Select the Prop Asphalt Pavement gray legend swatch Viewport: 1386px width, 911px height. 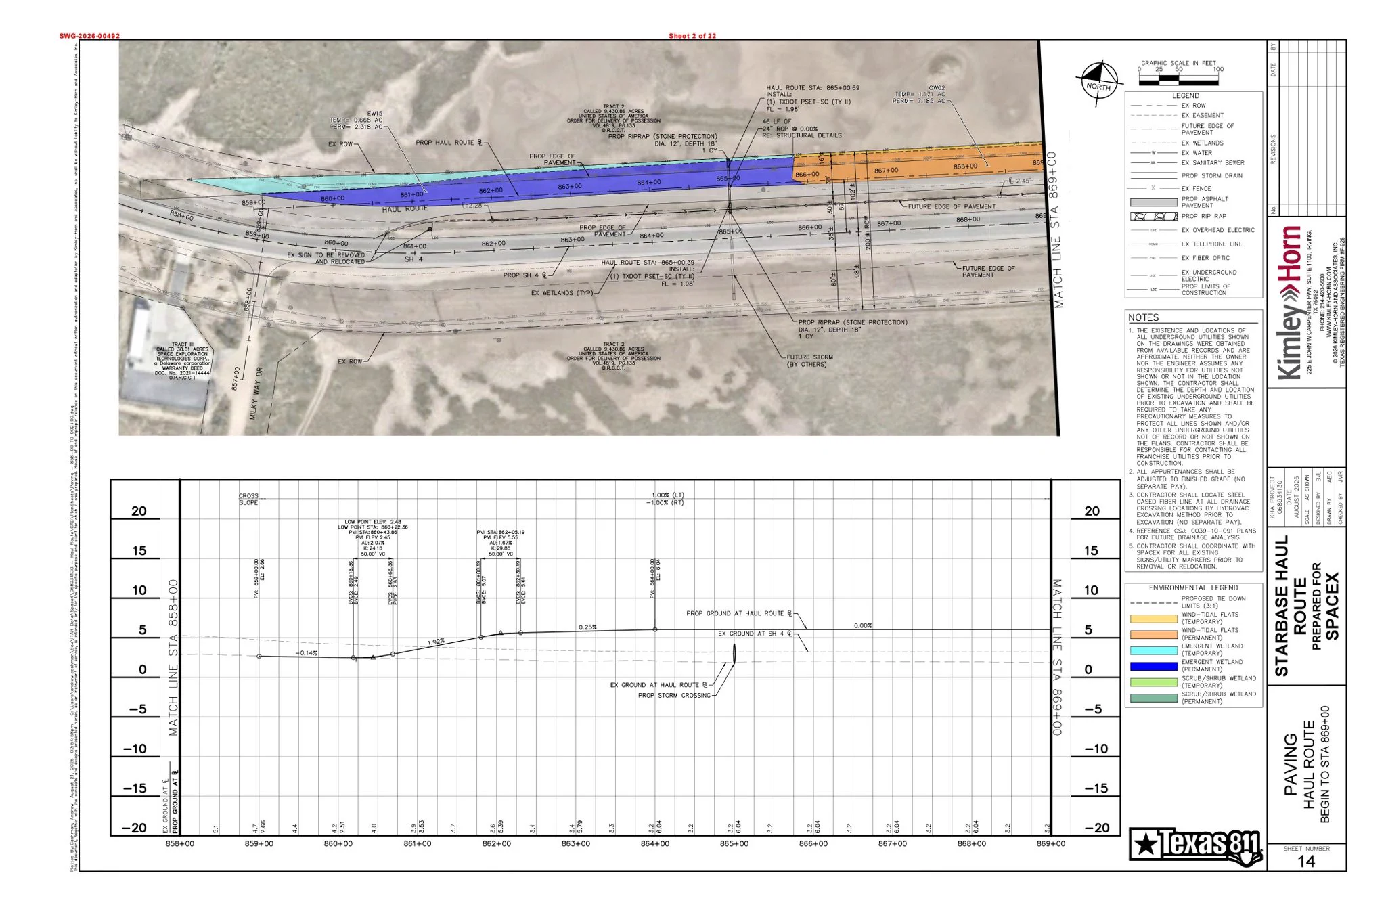[x=1153, y=202]
